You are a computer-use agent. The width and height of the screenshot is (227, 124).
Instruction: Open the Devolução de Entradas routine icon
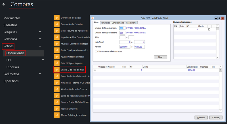click(57, 24)
